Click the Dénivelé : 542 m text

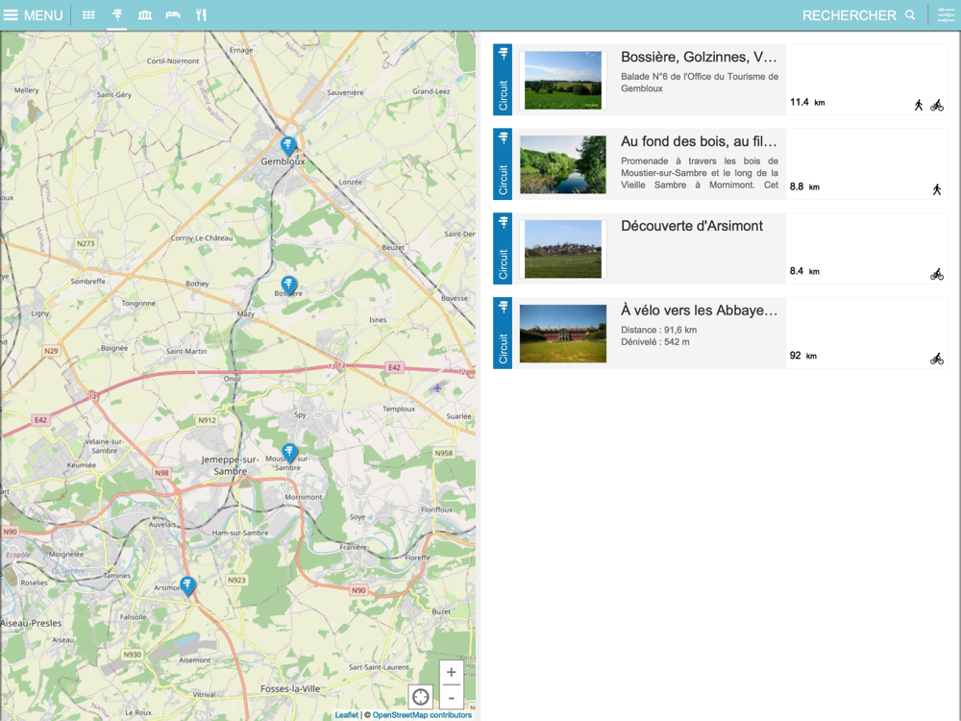(654, 342)
